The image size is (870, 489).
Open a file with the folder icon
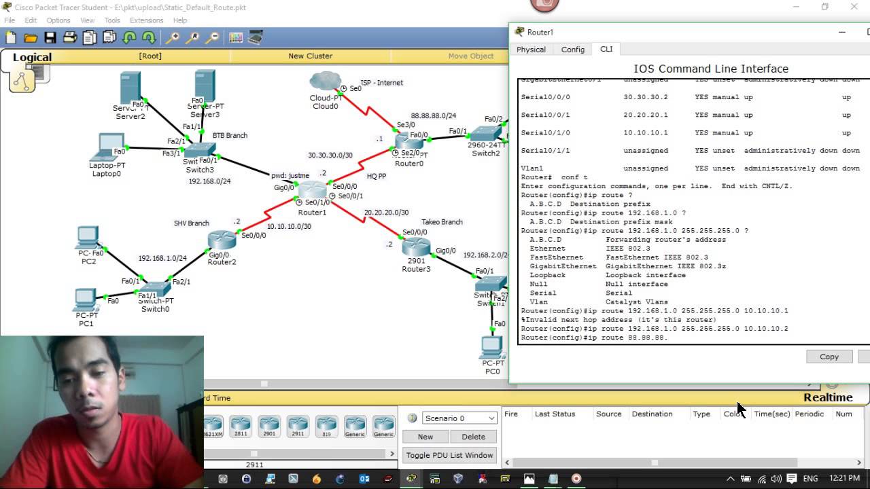click(31, 38)
